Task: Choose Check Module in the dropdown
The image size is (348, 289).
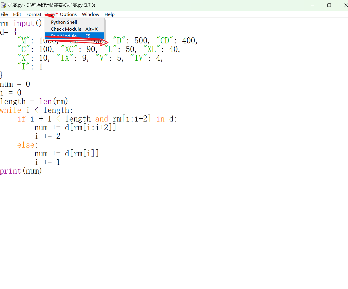Action: [x=74, y=29]
